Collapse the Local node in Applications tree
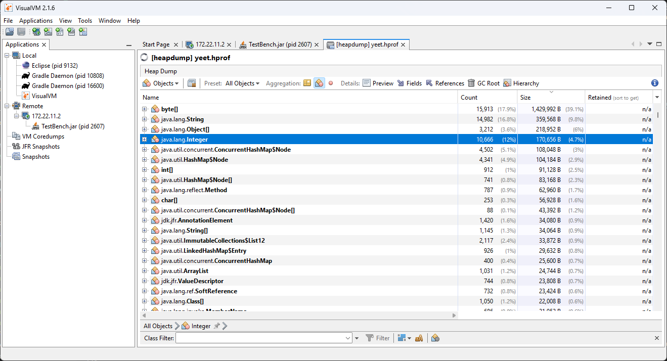 (8, 56)
